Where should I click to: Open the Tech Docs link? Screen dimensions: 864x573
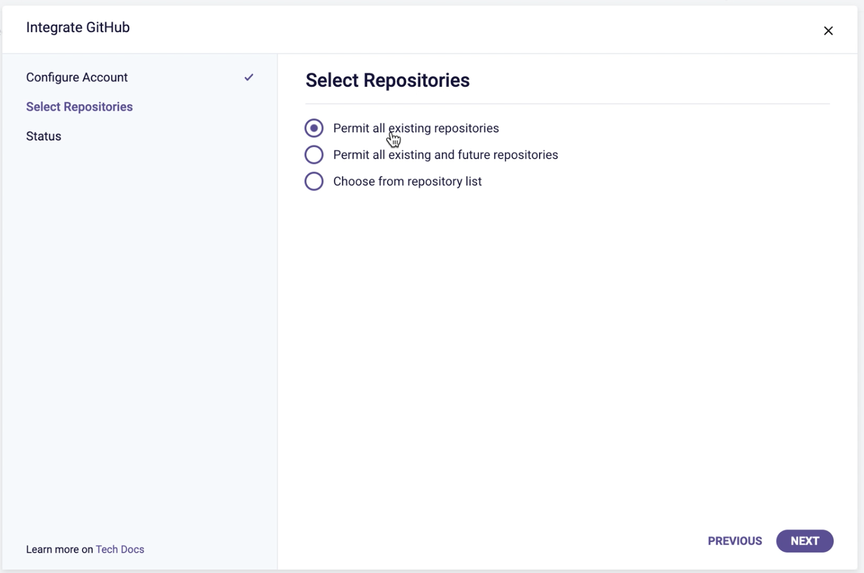[120, 549]
